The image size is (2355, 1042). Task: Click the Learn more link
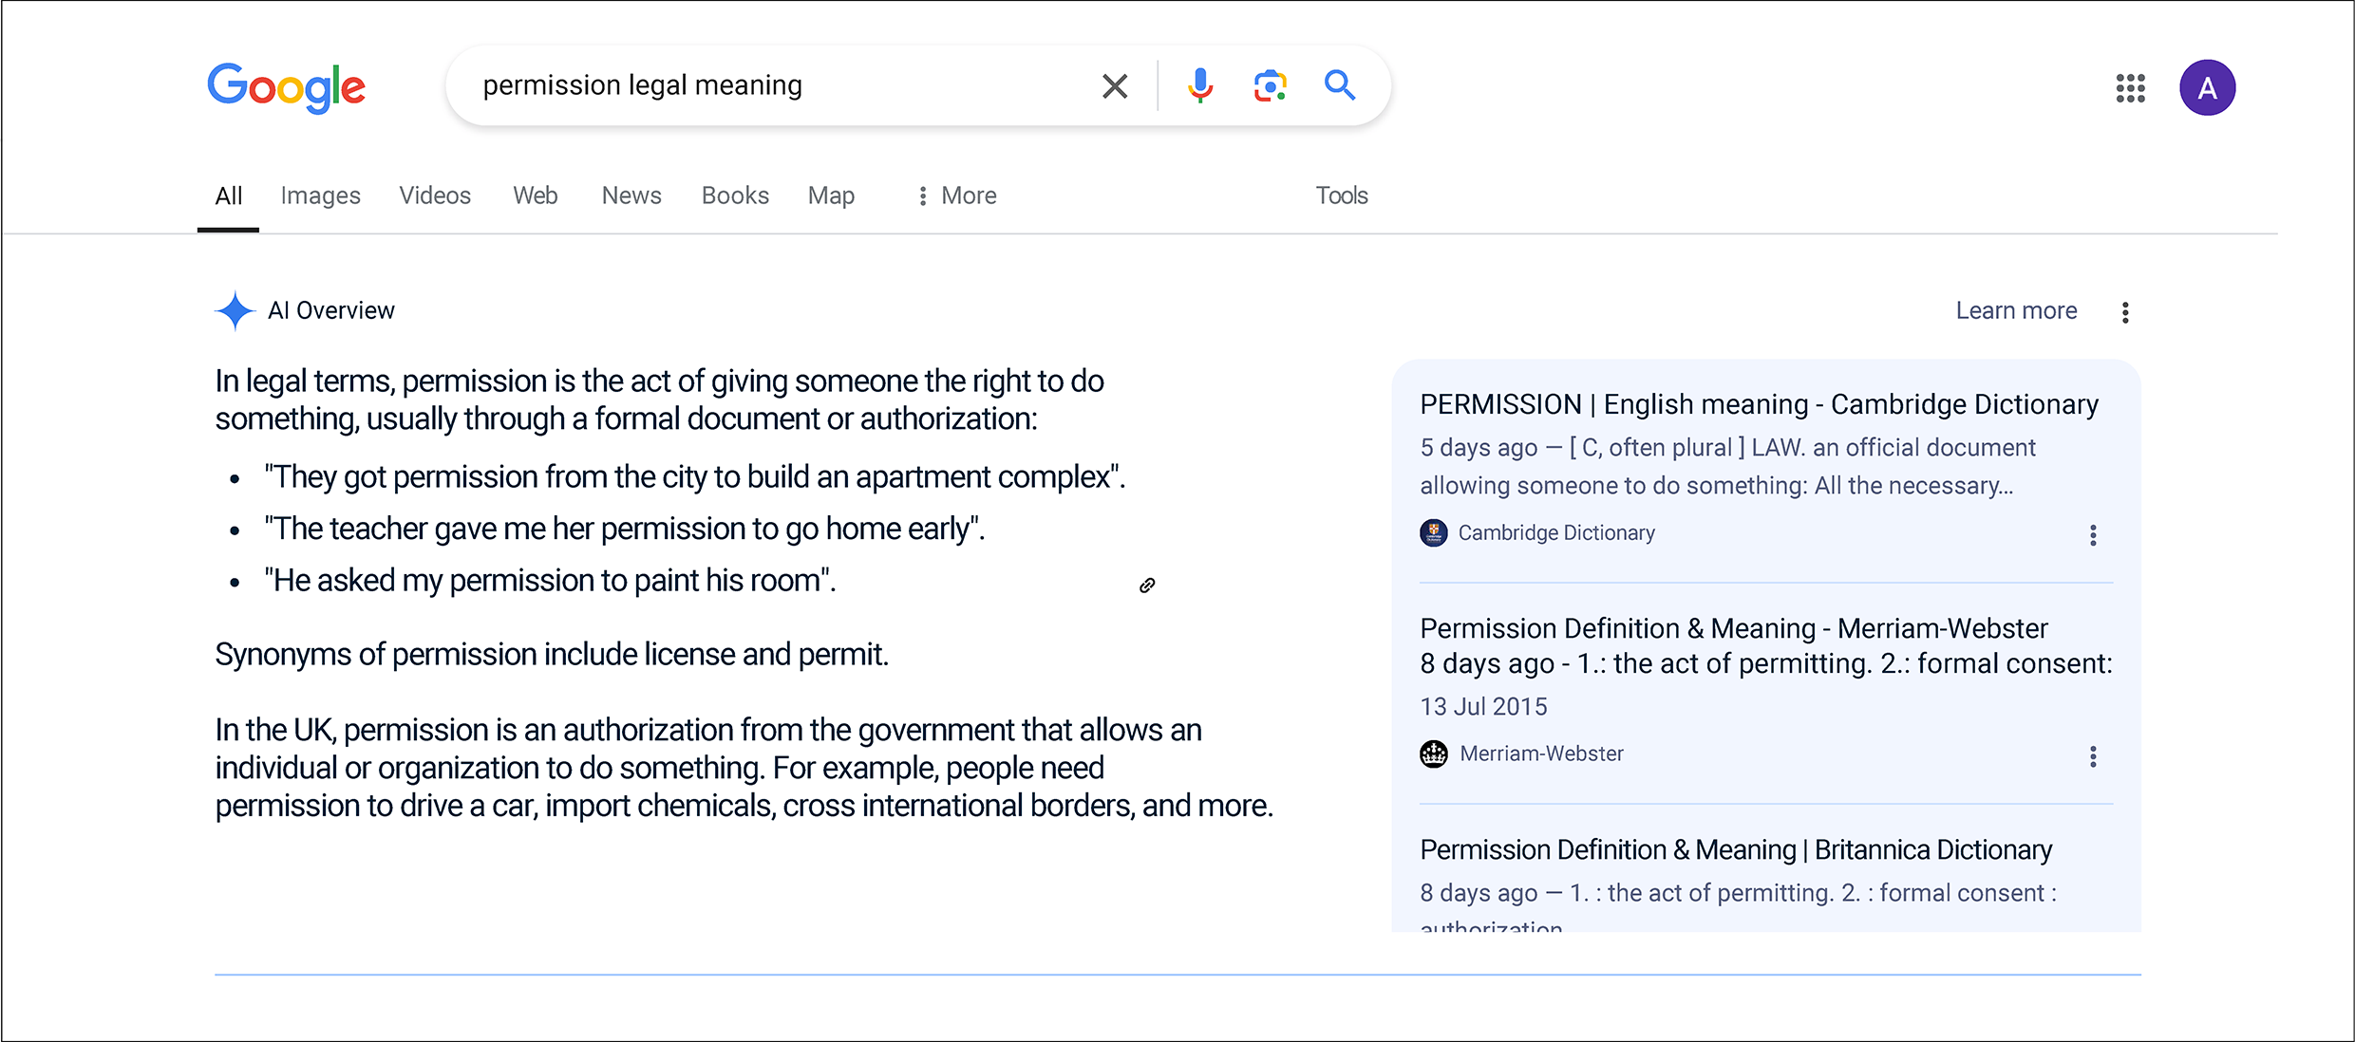coord(2016,310)
